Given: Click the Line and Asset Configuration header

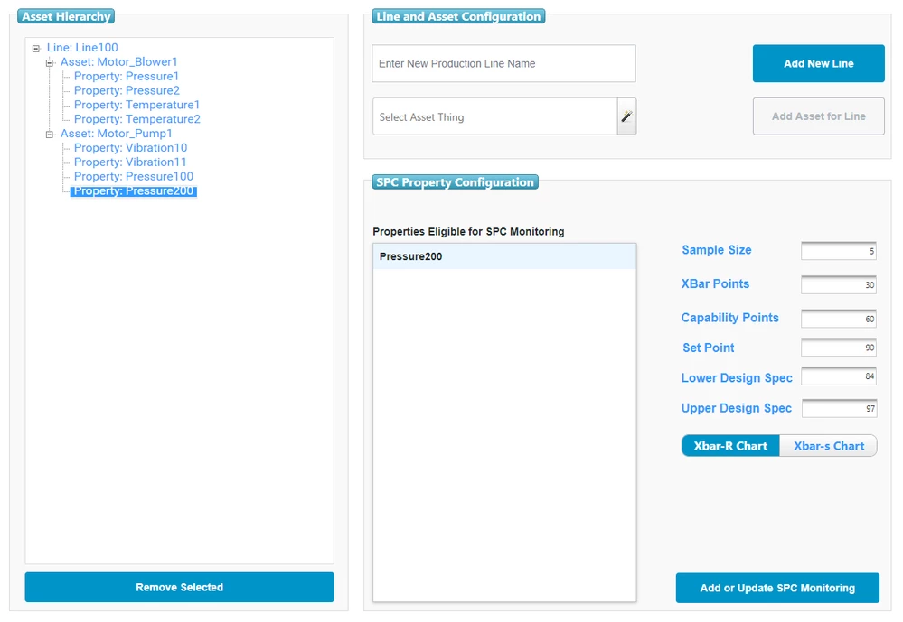Looking at the screenshot, I should pyautogui.click(x=458, y=16).
